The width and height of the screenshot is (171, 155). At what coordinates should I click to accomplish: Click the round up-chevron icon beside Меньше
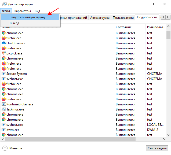click(x=5, y=148)
